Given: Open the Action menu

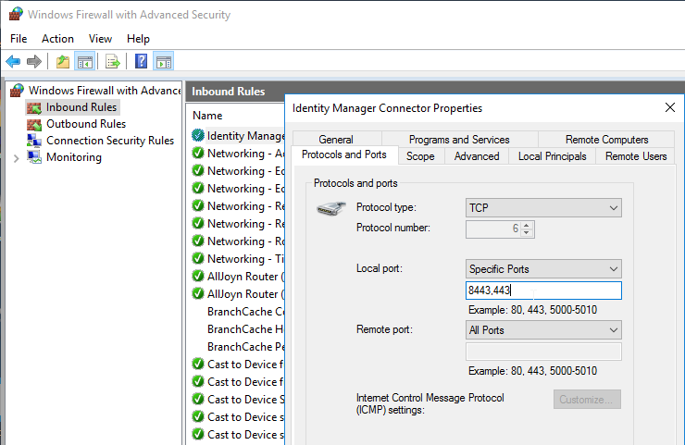Looking at the screenshot, I should click(x=57, y=39).
